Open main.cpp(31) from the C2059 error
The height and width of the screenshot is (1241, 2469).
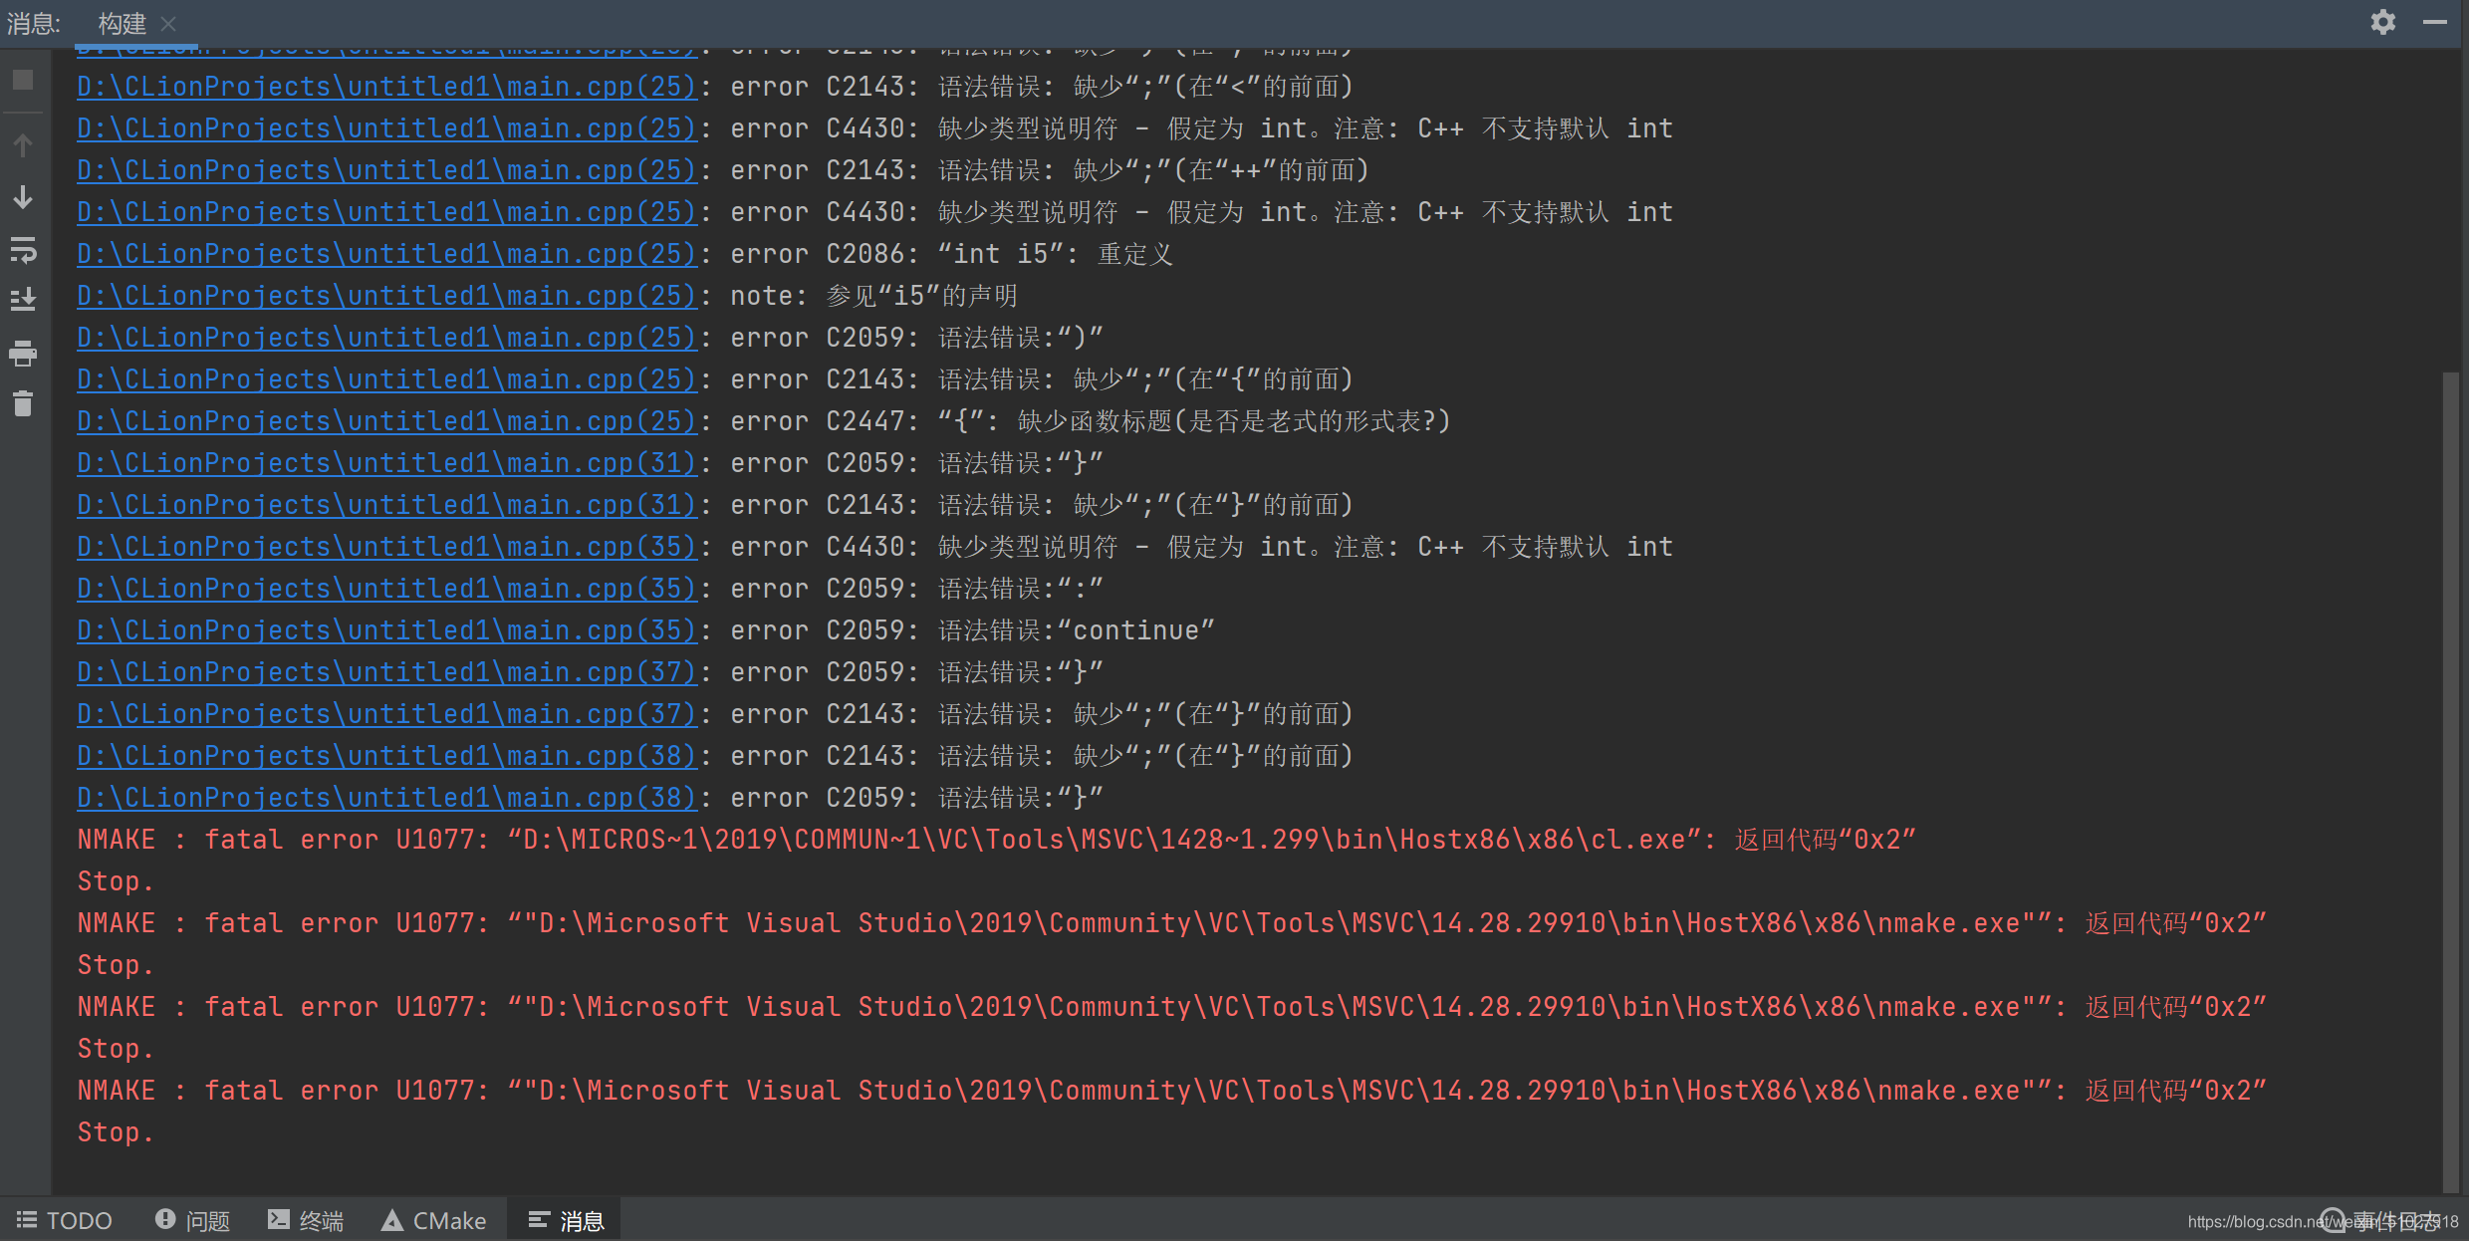tap(386, 462)
